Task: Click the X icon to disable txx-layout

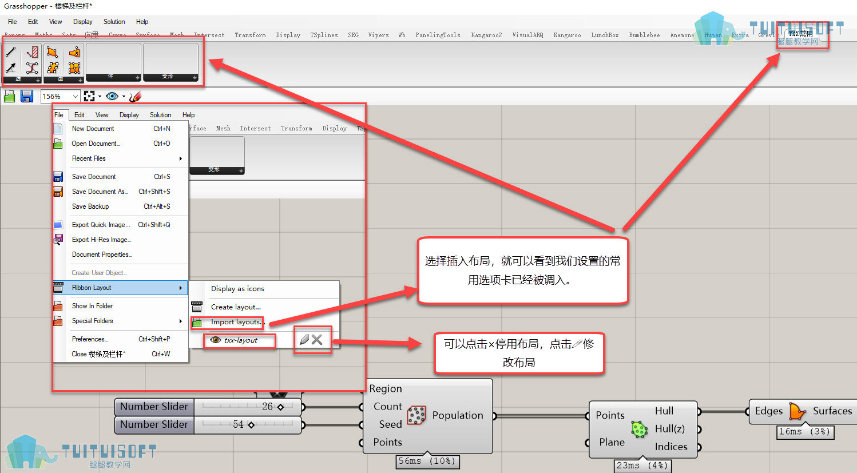Action: pyautogui.click(x=317, y=340)
